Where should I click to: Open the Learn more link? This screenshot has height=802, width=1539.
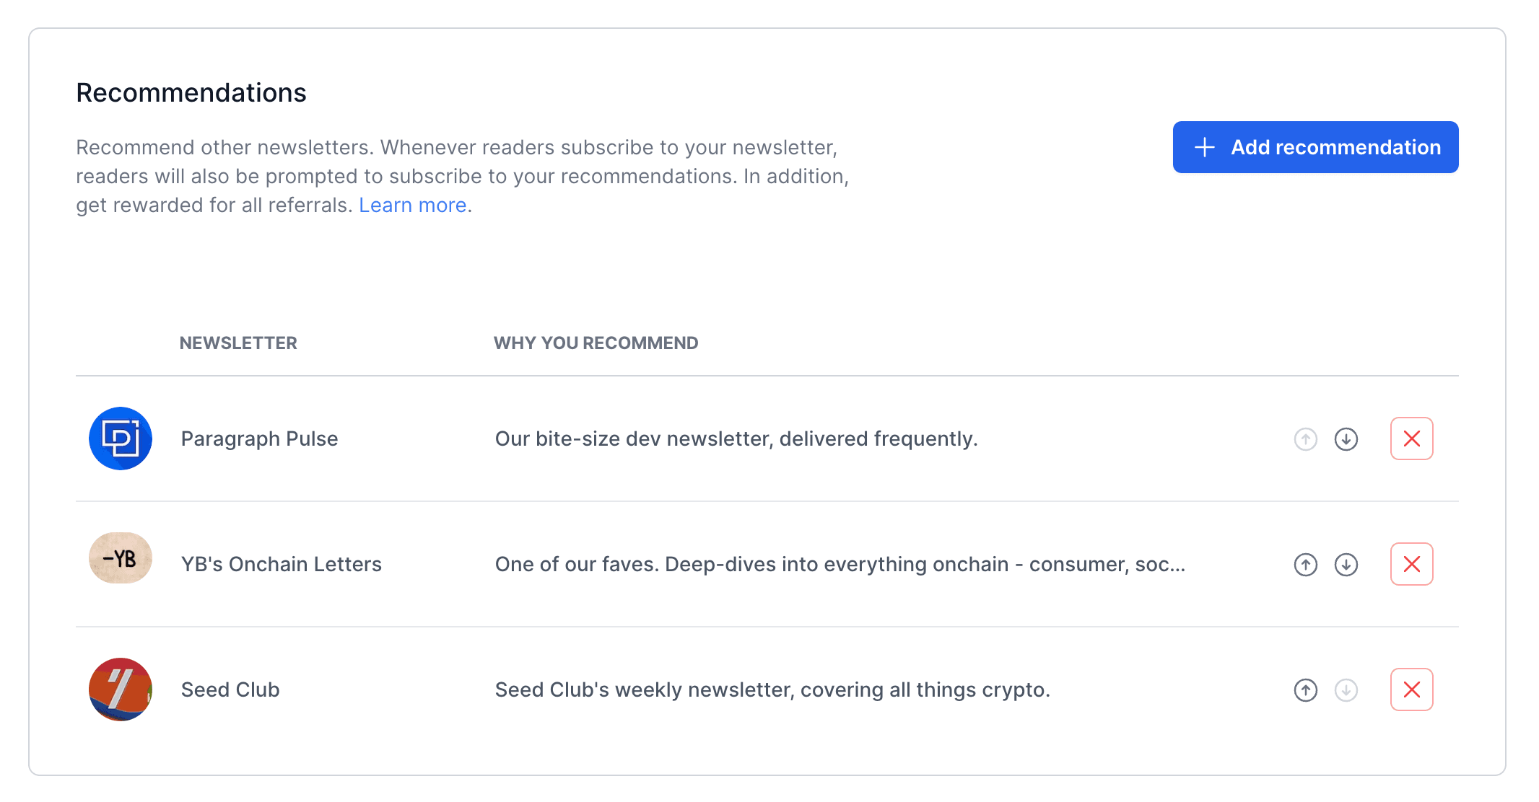click(412, 206)
